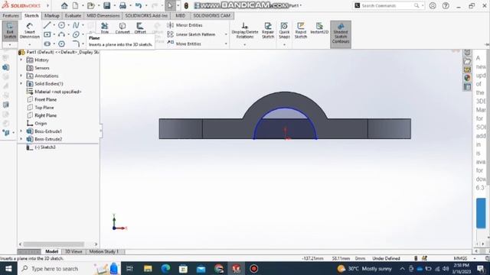Click the Convert Entities tool
The width and height of the screenshot is (490, 275).
coord(122,28)
